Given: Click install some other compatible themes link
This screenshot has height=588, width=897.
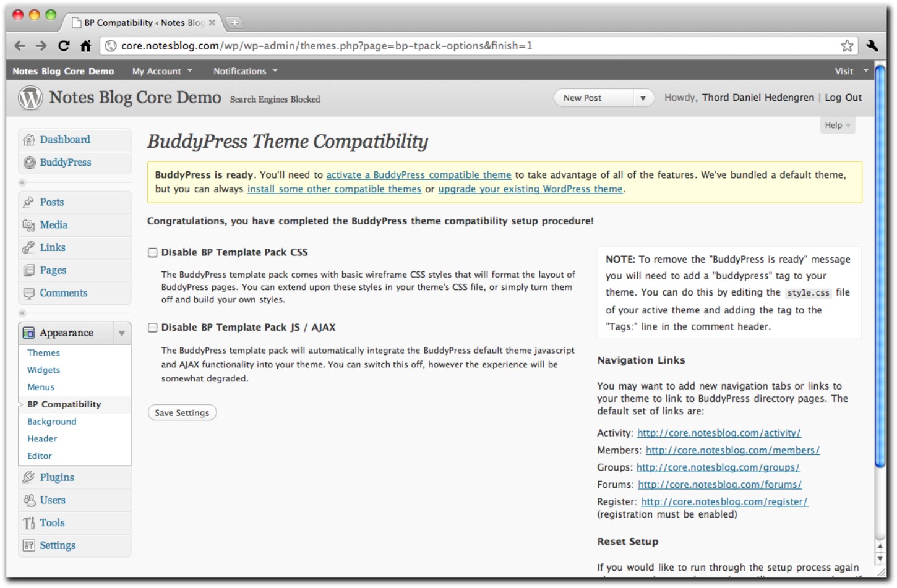Looking at the screenshot, I should click(334, 189).
